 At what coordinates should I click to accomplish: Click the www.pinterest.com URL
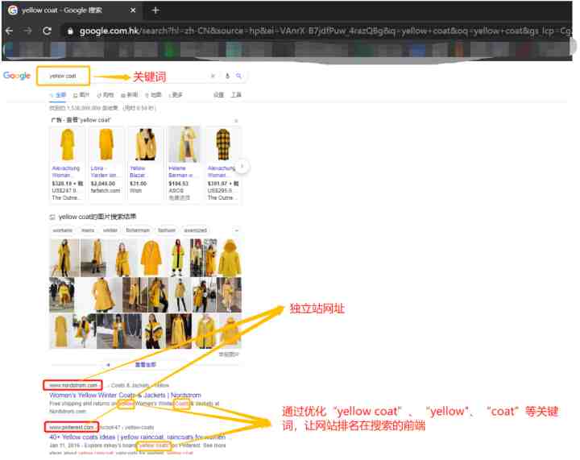72,427
